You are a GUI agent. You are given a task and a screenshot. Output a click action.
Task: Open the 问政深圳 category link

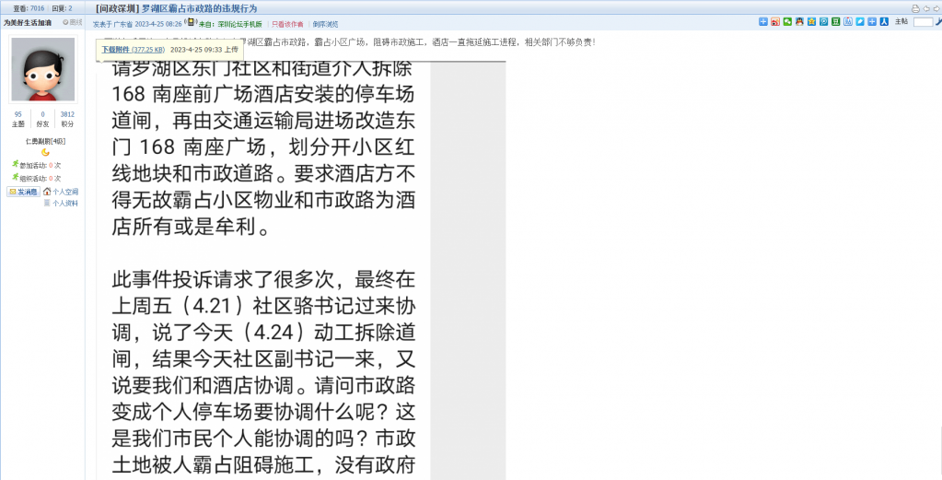(116, 8)
